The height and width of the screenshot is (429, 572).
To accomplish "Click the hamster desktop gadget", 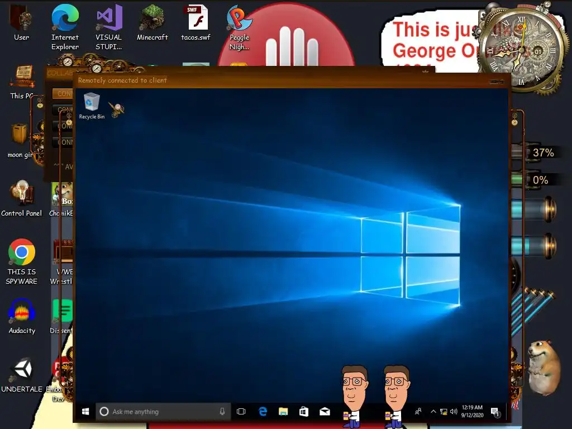I will [544, 368].
